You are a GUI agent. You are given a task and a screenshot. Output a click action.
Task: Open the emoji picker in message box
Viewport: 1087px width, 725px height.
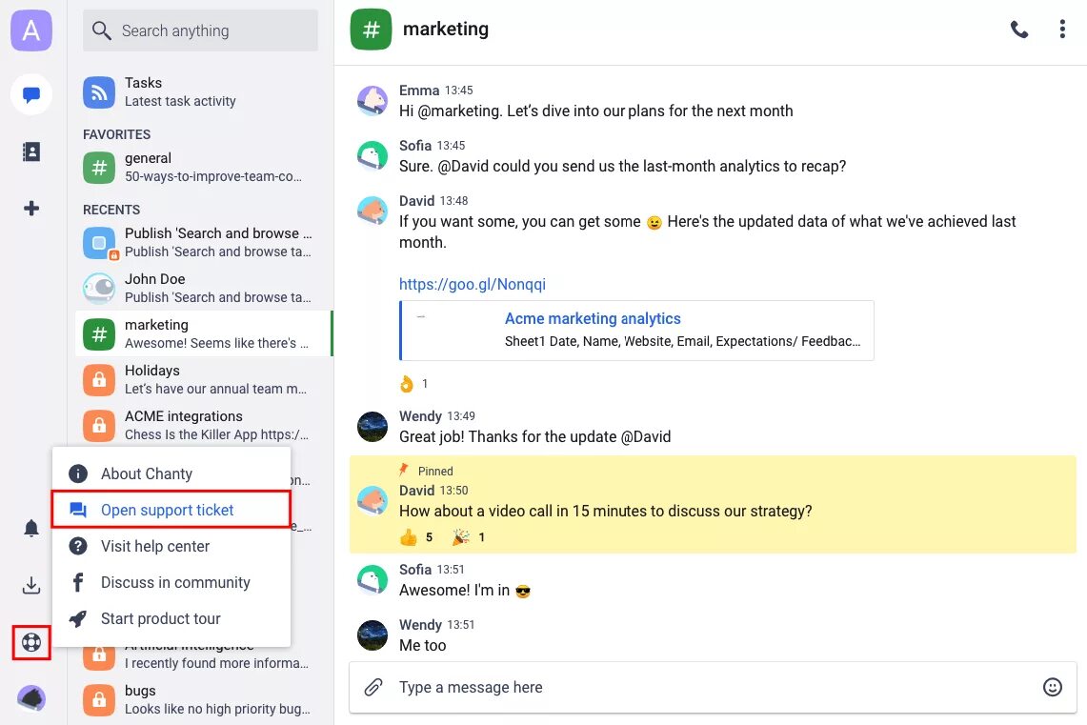click(1053, 687)
